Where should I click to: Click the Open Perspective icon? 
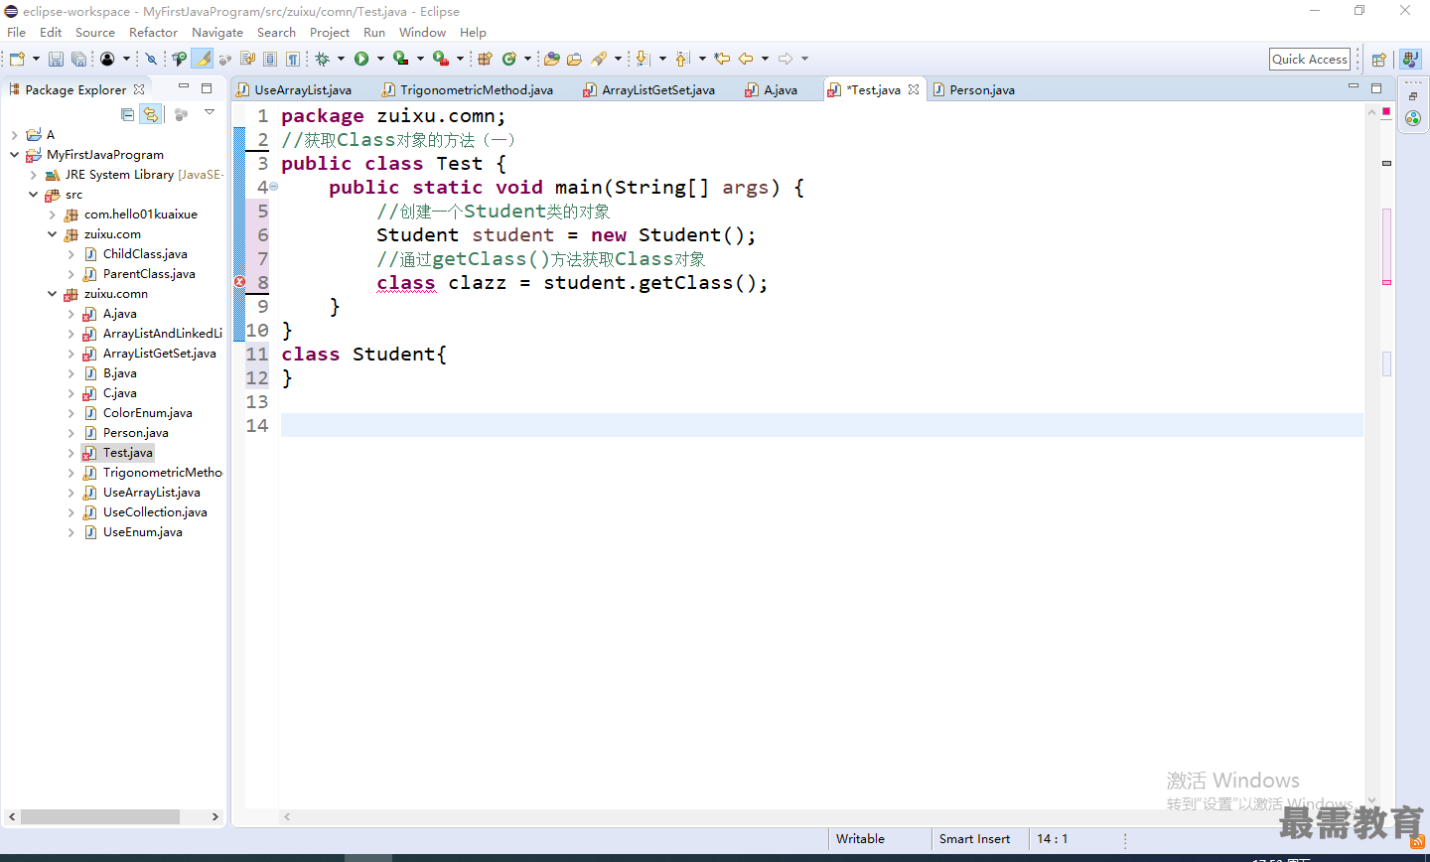[1379, 60]
